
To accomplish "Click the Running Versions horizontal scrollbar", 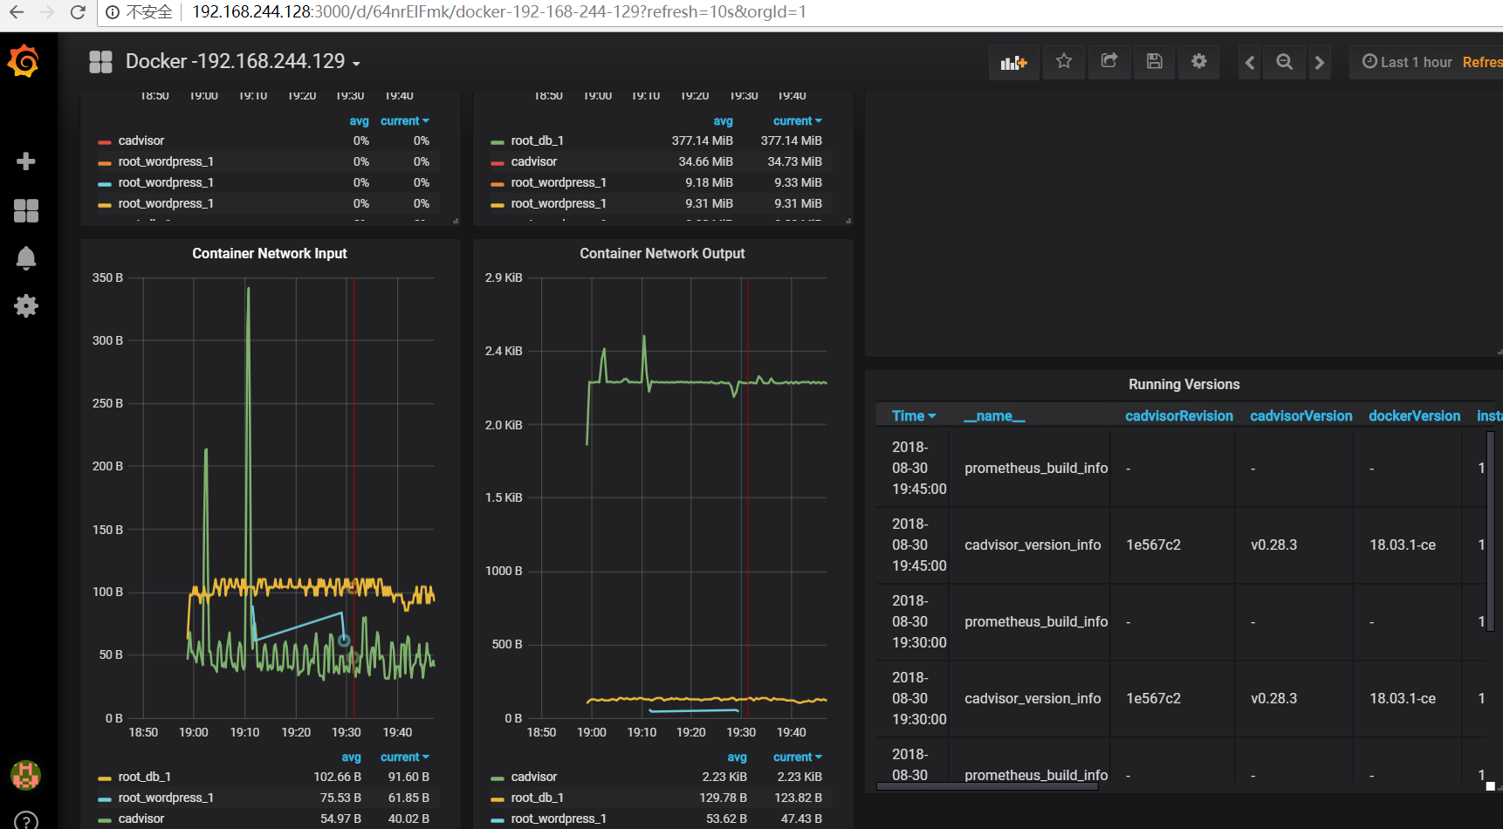I will point(987,786).
